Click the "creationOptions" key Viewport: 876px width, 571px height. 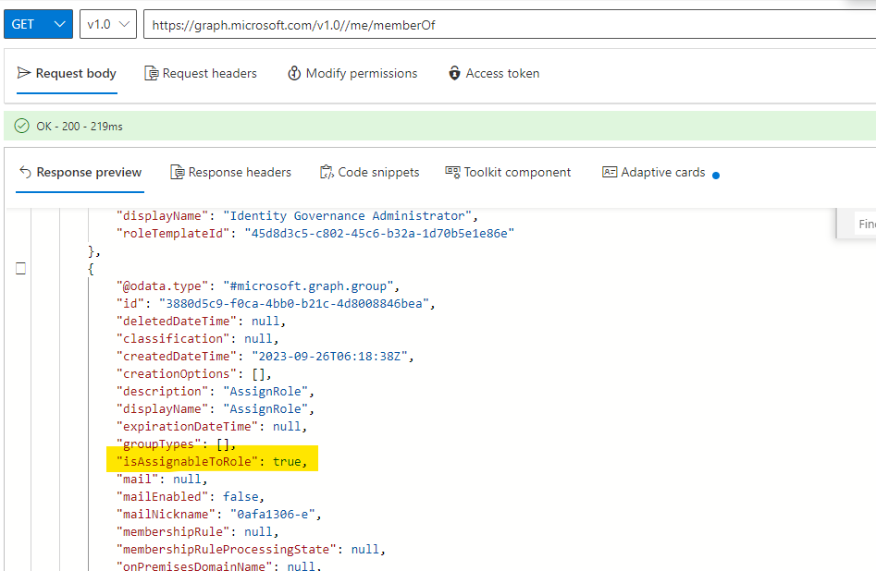177,374
